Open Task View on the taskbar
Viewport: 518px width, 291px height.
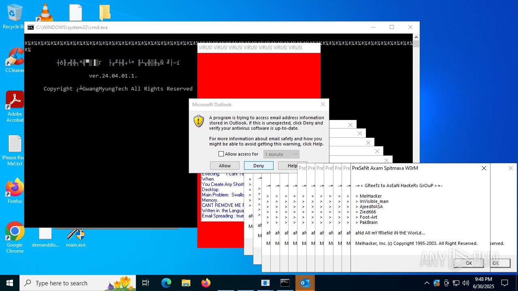(x=146, y=283)
